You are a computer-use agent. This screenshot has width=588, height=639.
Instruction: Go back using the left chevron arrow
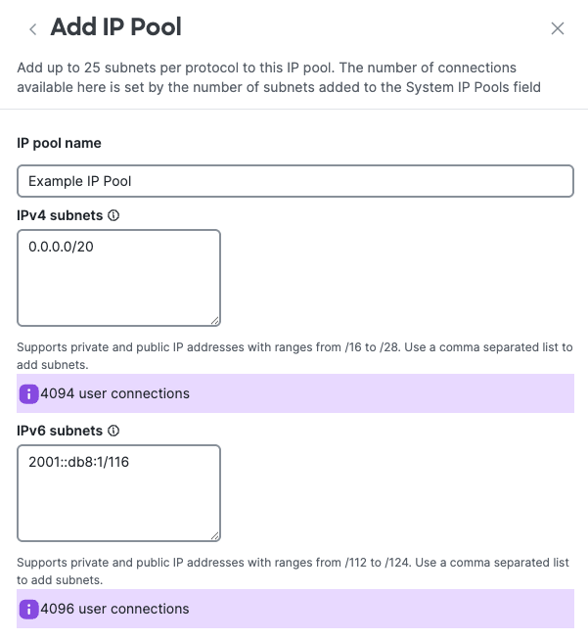click(x=33, y=29)
